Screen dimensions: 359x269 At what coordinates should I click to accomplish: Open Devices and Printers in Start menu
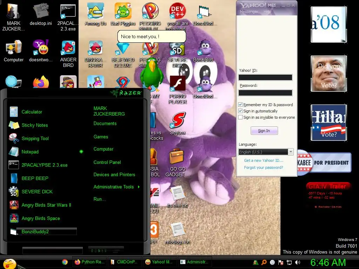(x=114, y=174)
